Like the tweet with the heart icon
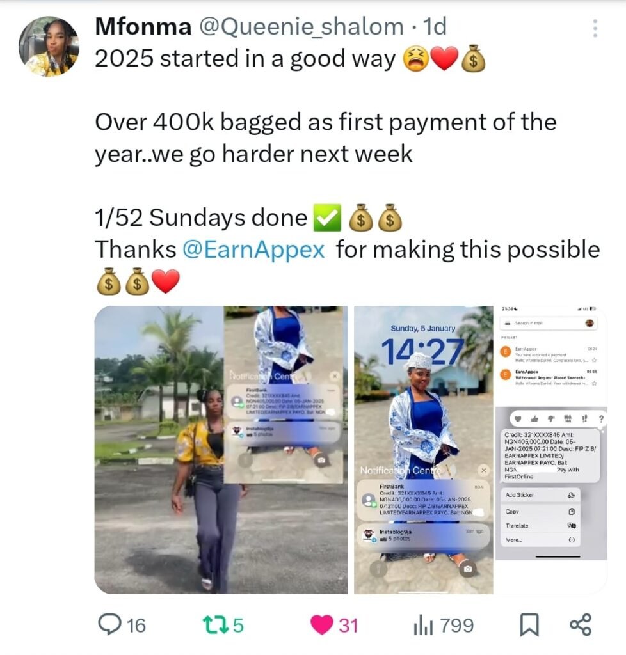This screenshot has width=626, height=655. [322, 625]
